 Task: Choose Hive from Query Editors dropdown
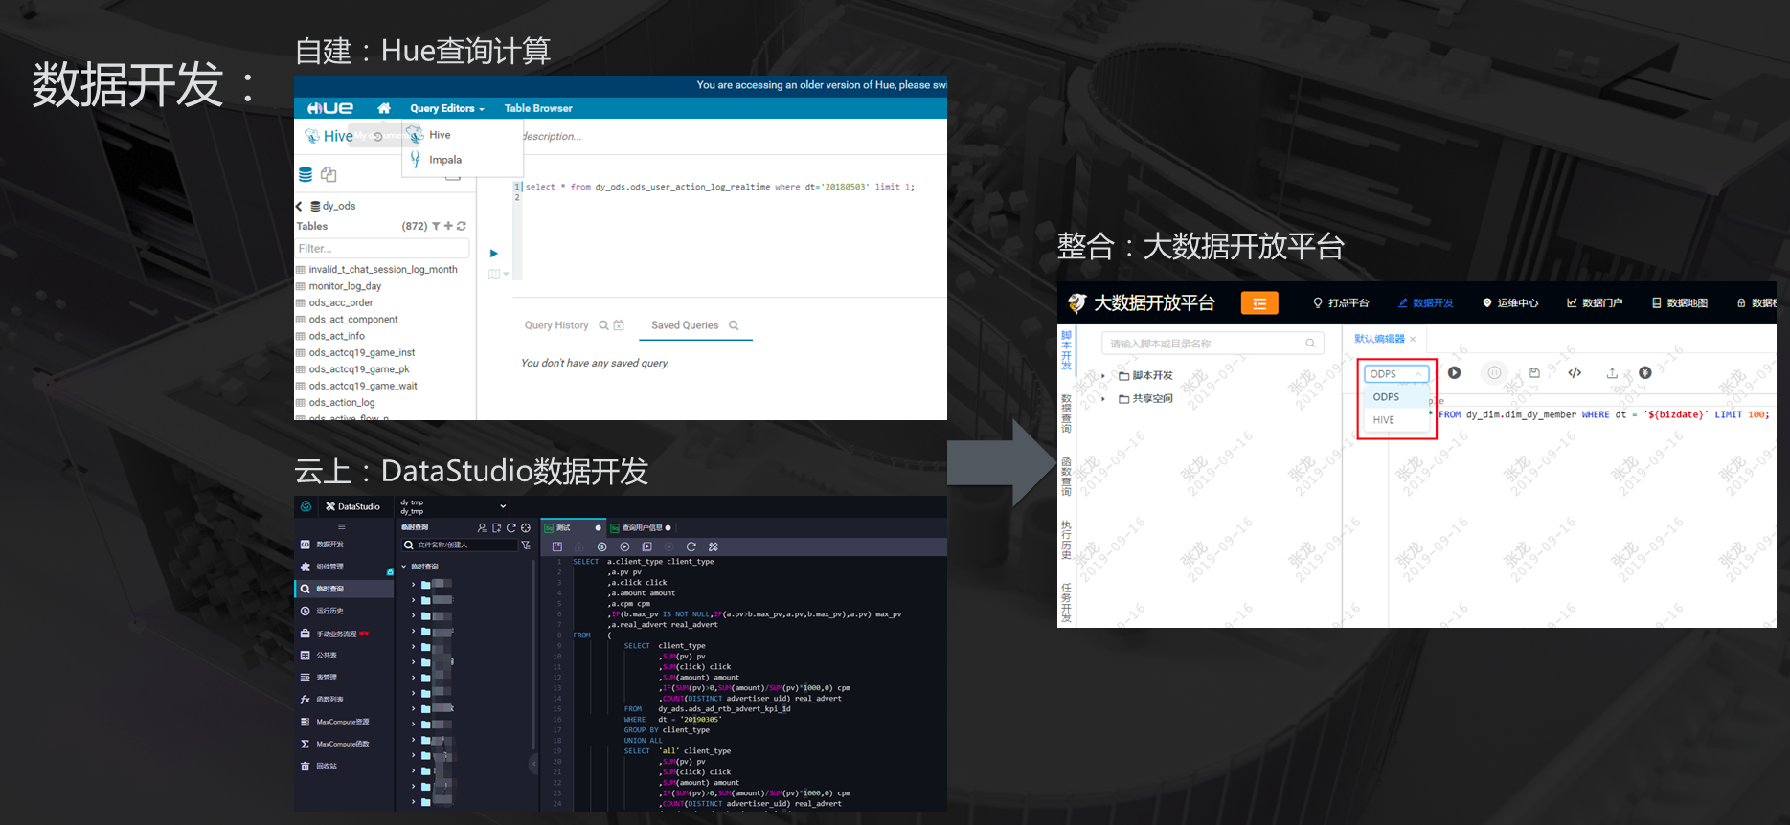(x=441, y=135)
